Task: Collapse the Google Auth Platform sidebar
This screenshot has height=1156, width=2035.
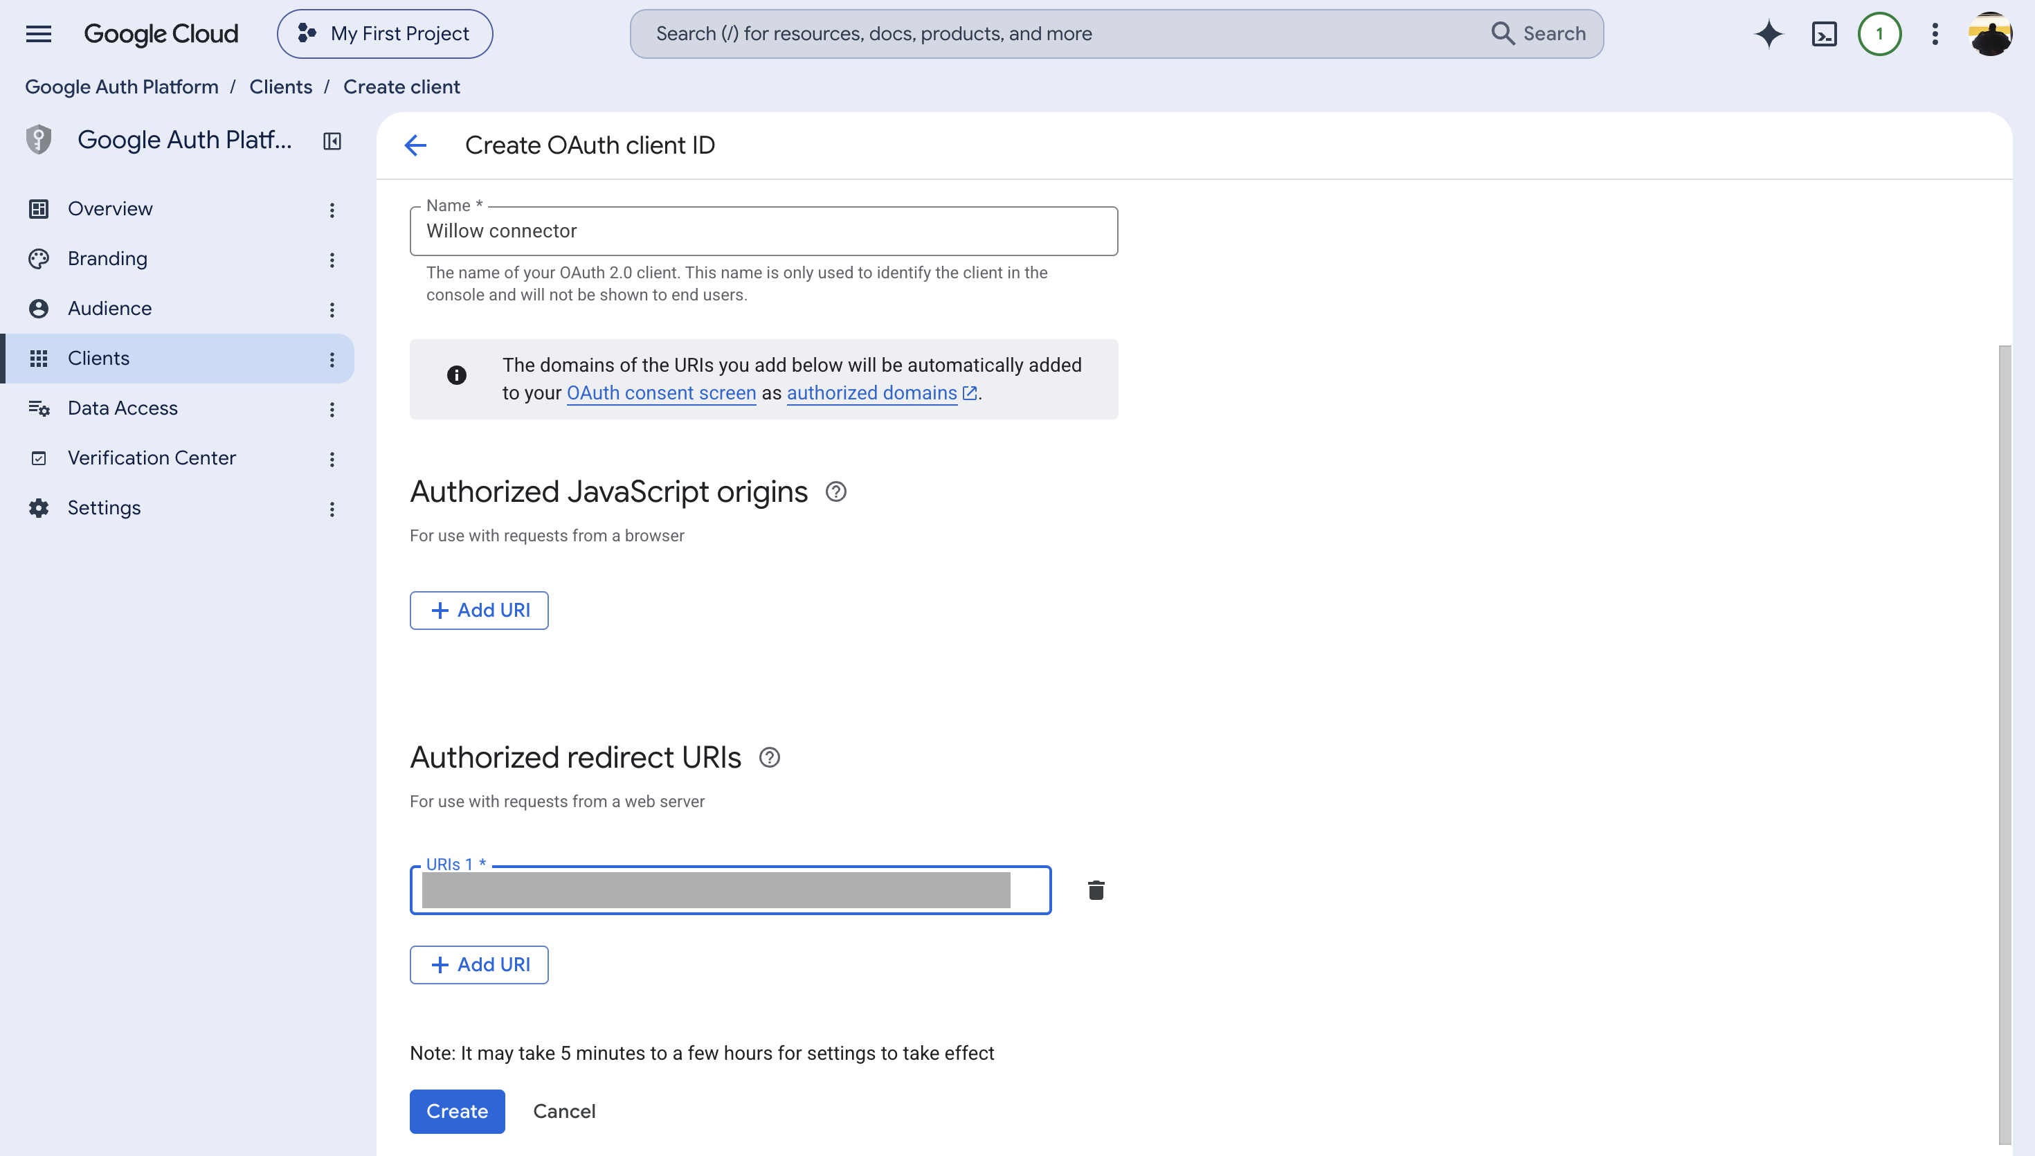Action: tap(332, 141)
